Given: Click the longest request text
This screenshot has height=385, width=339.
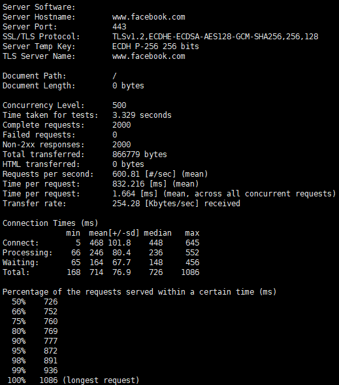Looking at the screenshot, I should point(101,380).
